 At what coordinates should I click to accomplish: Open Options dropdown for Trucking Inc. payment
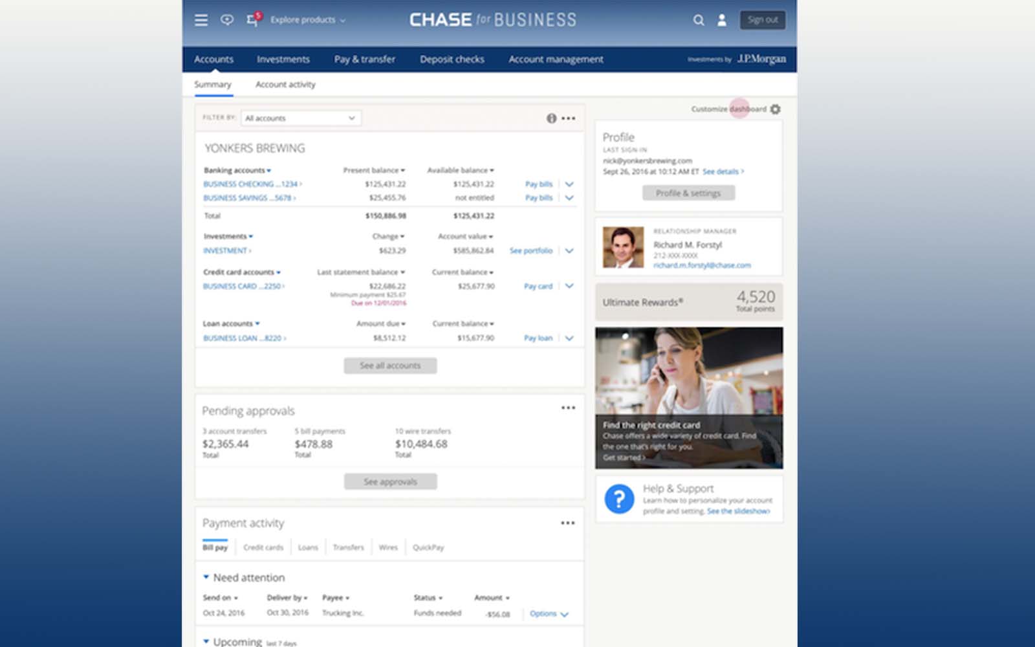click(549, 613)
